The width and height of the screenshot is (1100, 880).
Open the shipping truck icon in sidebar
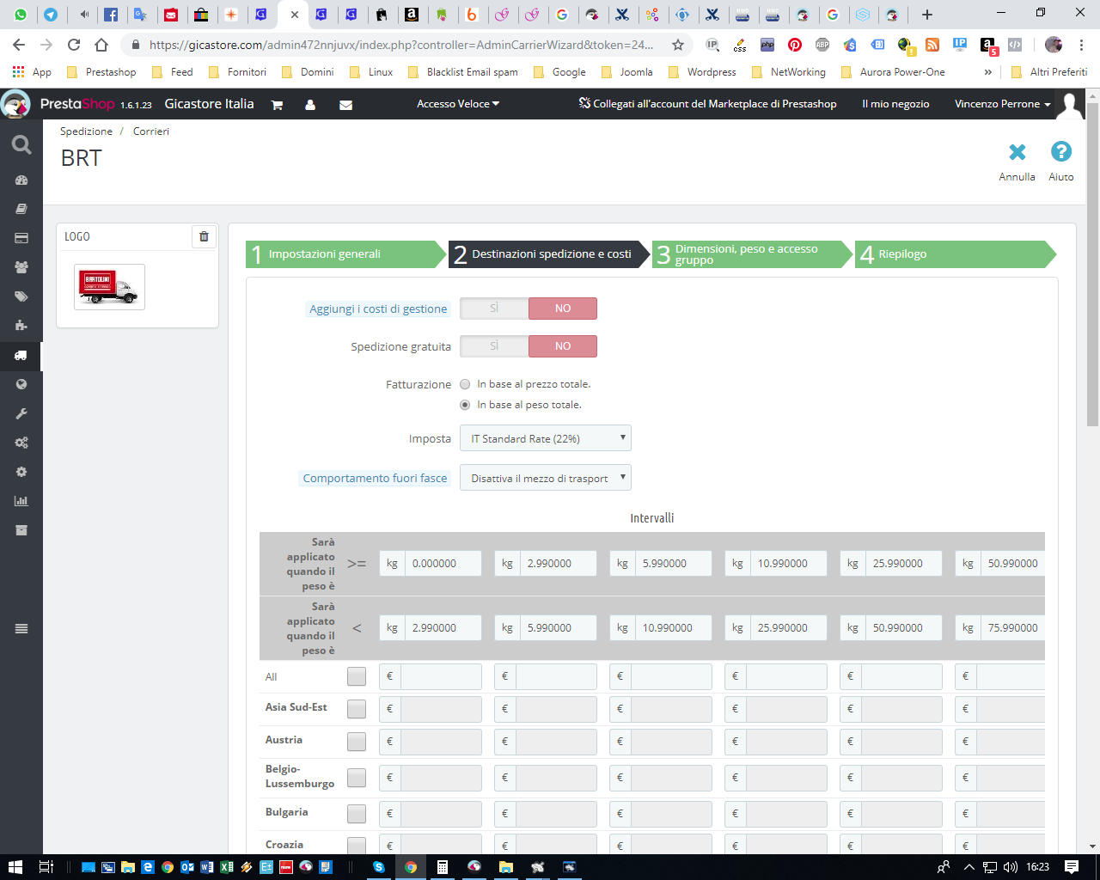pyautogui.click(x=21, y=355)
